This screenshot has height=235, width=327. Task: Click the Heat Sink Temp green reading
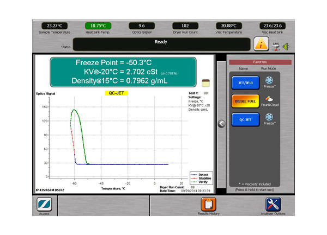[x=98, y=26]
